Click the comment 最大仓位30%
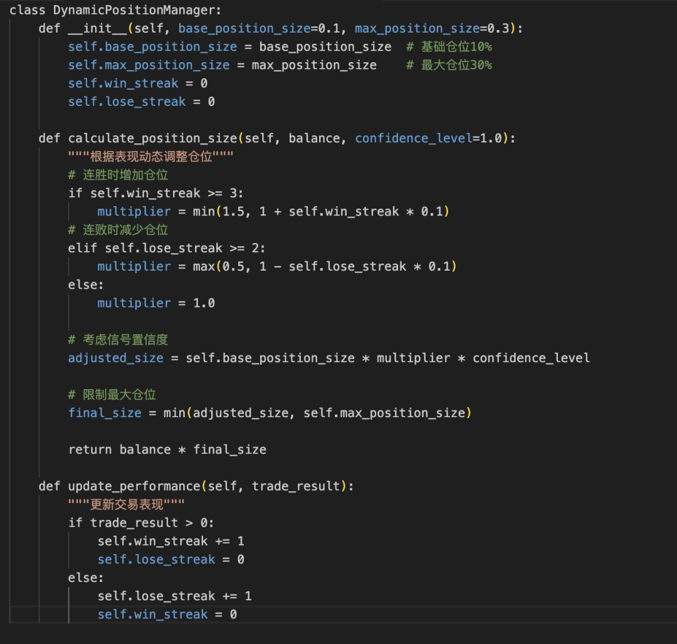The width and height of the screenshot is (677, 644). click(x=449, y=65)
